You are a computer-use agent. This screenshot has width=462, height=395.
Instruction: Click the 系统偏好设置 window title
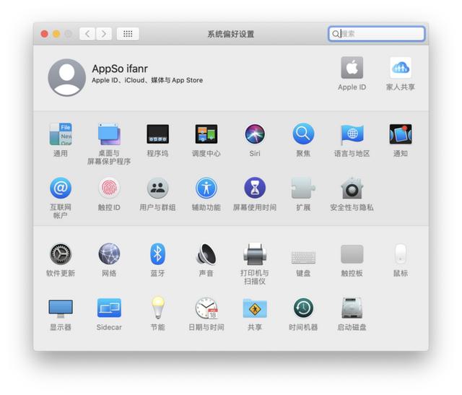(231, 34)
